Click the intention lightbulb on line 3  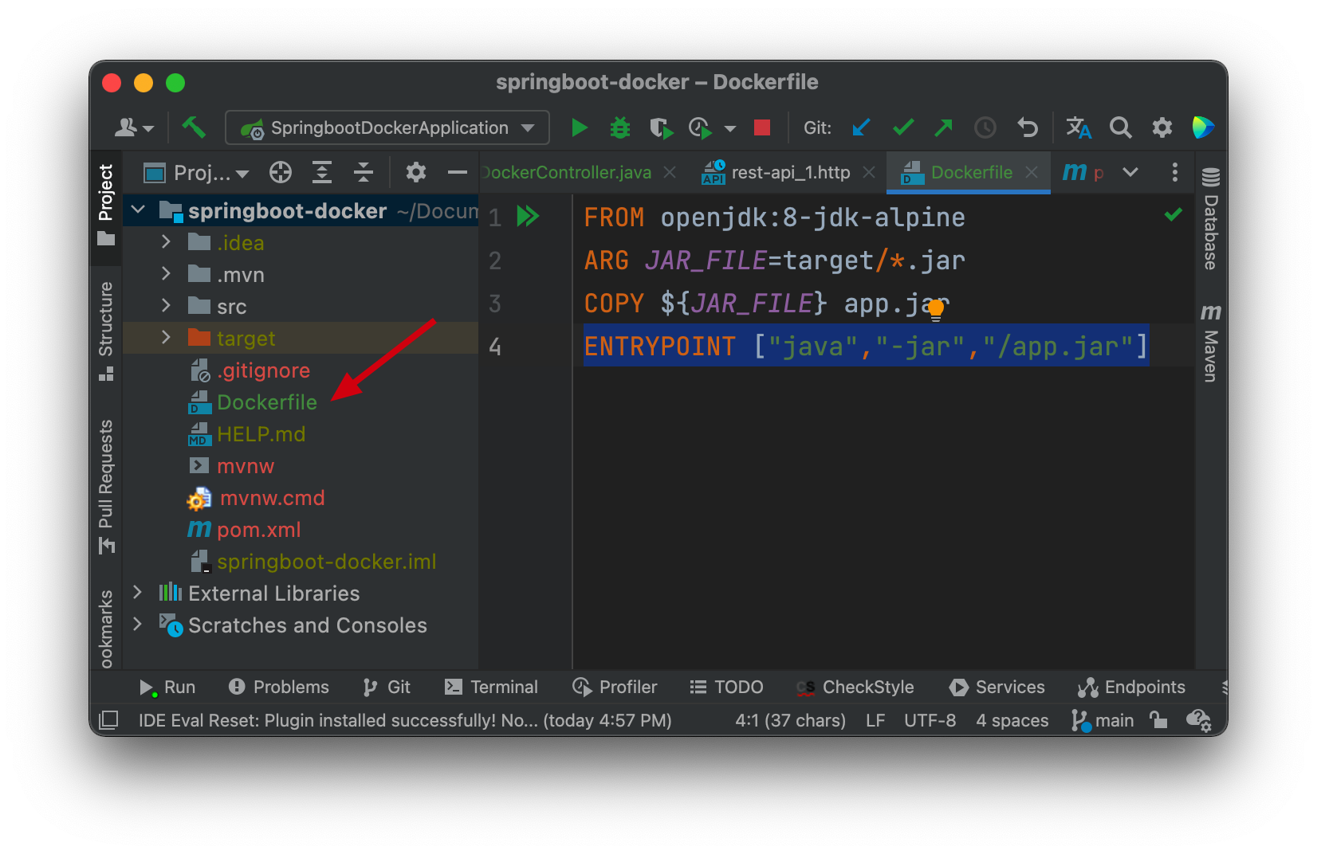936,308
